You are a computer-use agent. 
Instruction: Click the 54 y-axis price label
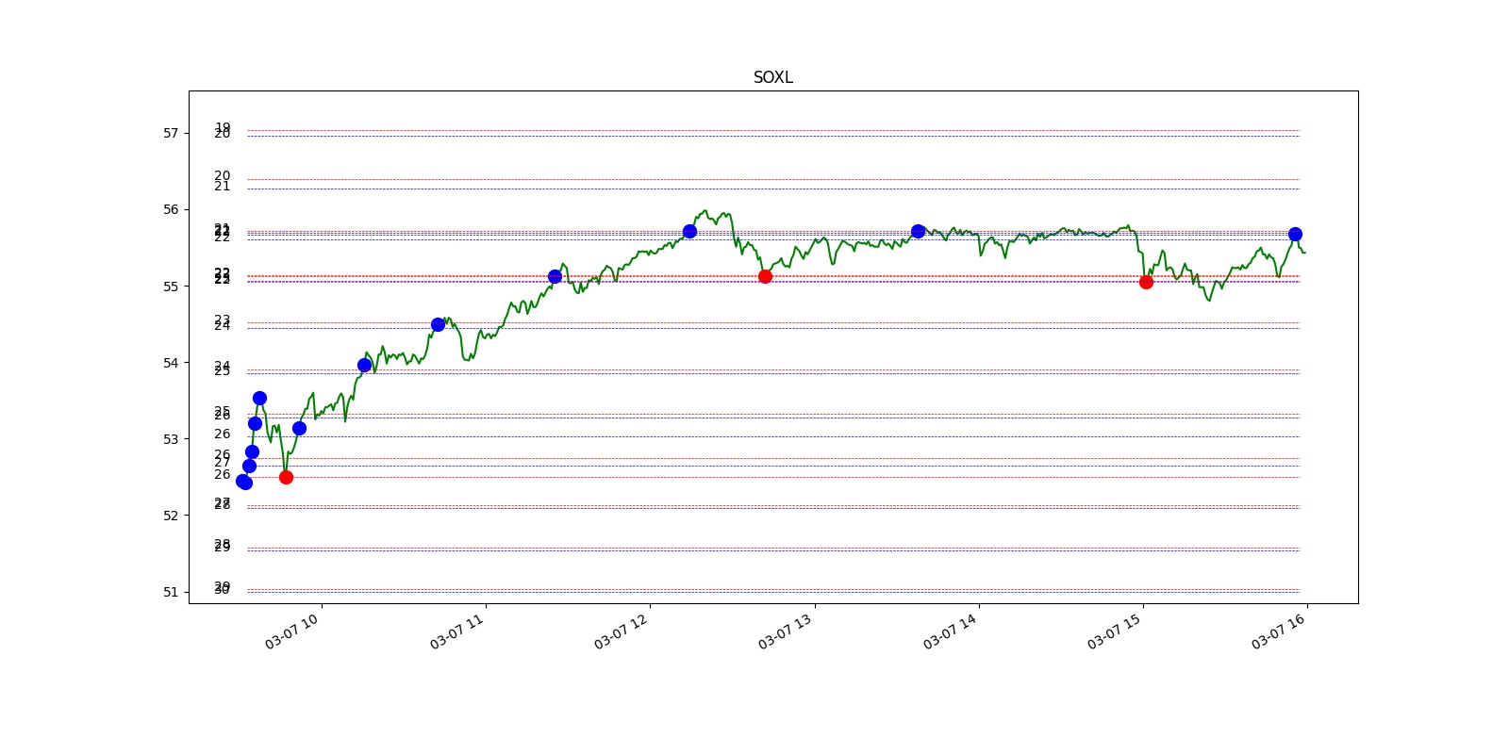pos(171,363)
